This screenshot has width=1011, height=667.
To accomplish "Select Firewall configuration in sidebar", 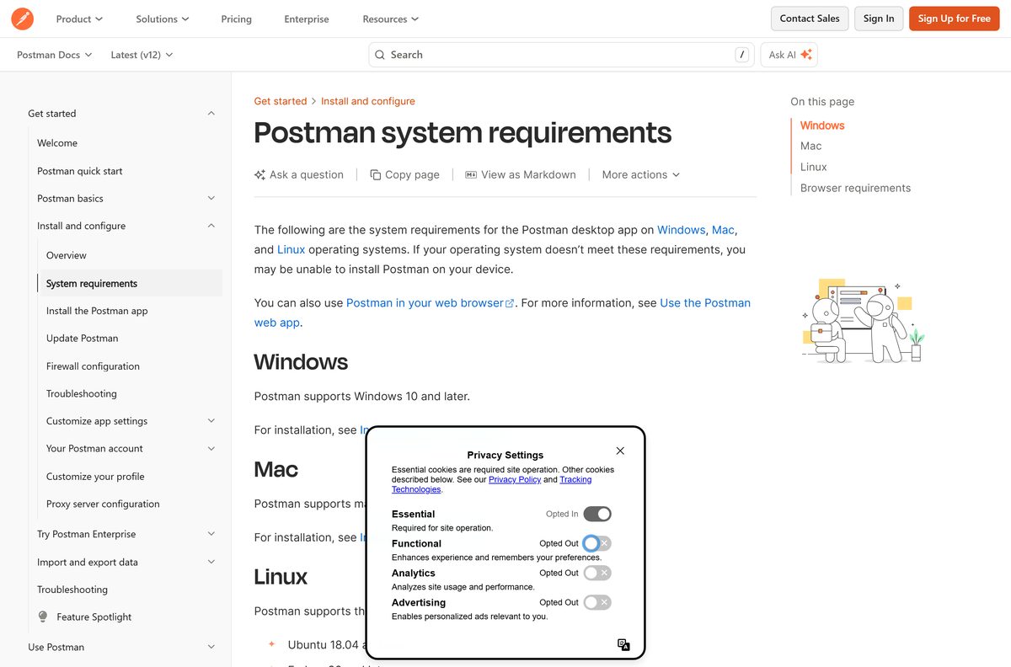I will [93, 366].
